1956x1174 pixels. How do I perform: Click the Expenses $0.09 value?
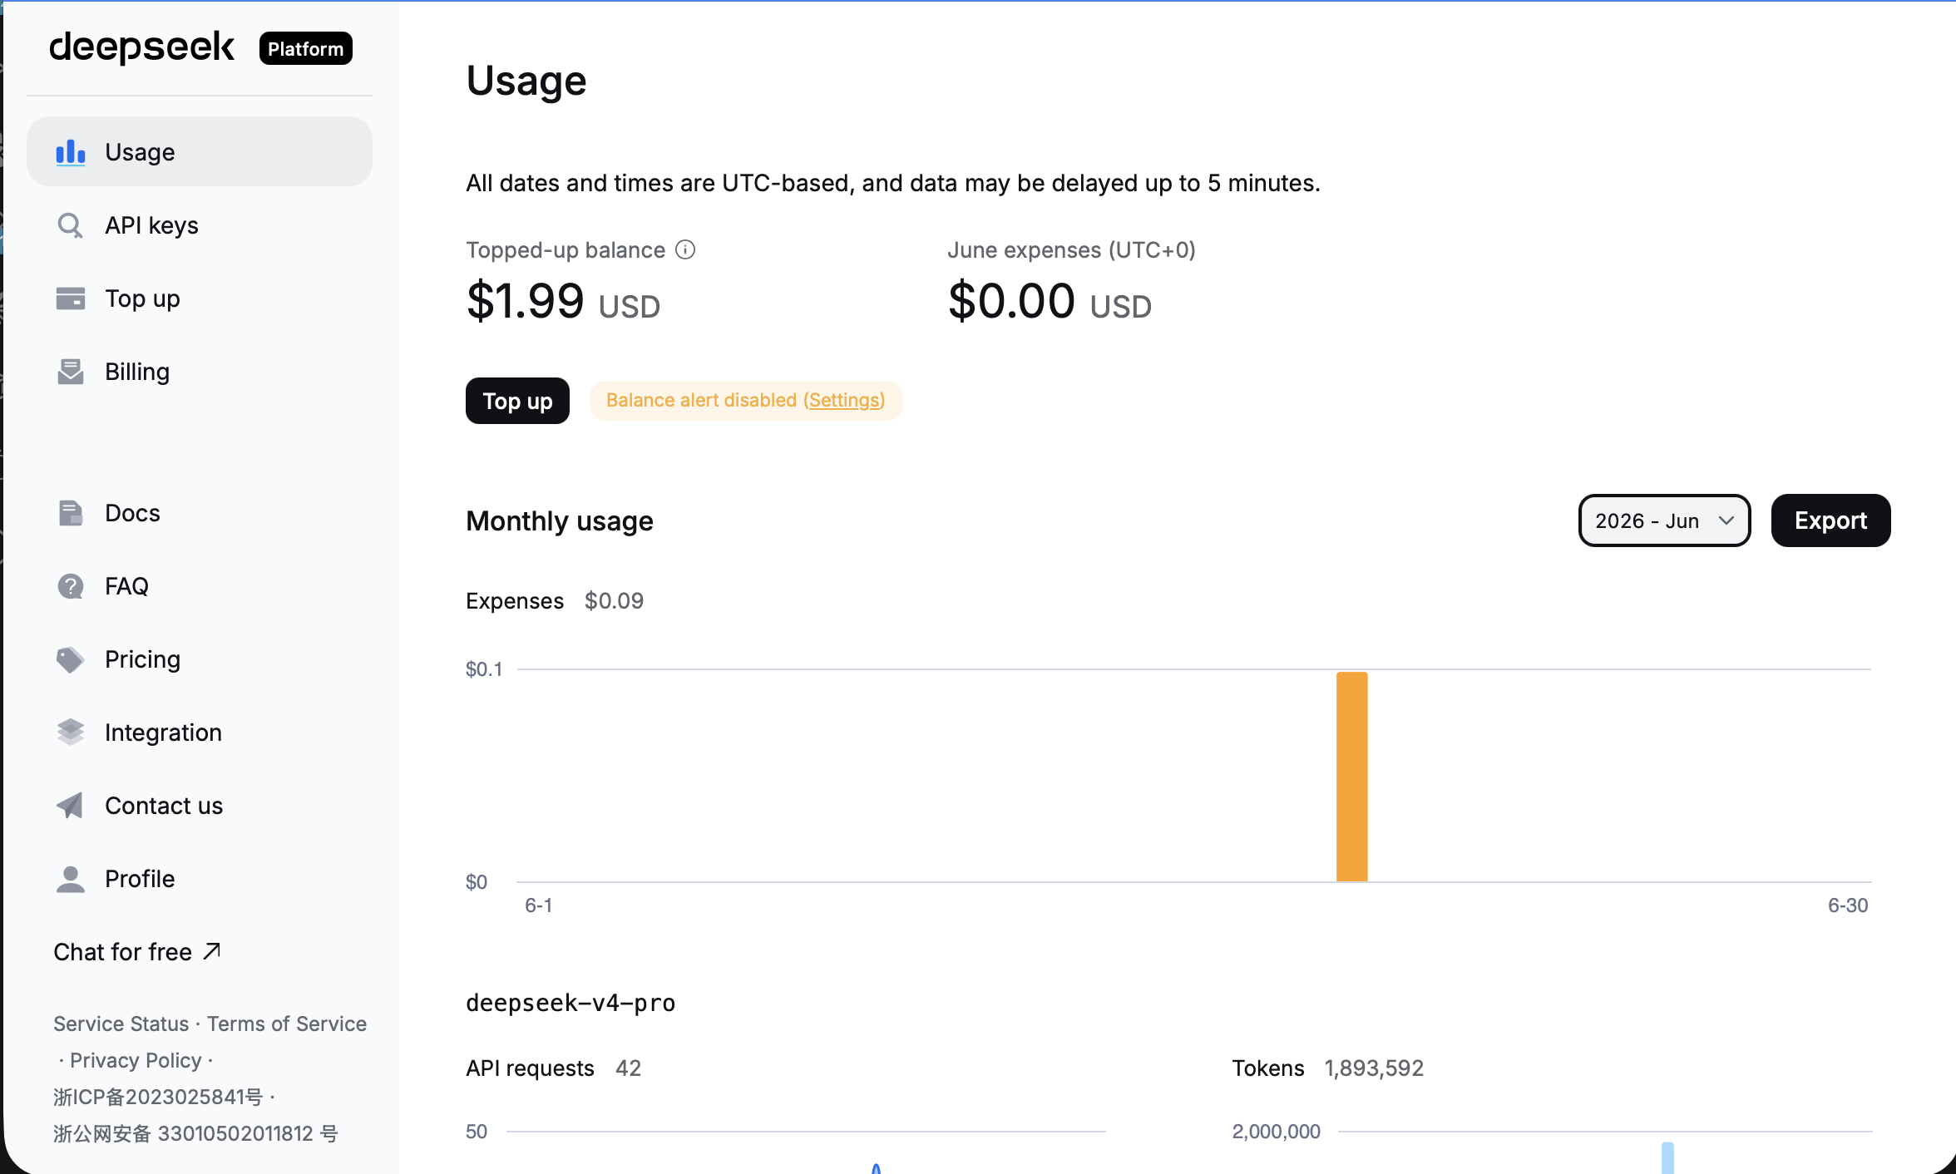point(614,600)
